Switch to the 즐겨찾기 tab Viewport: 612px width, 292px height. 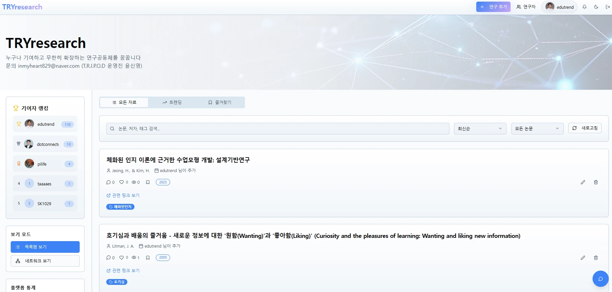[220, 102]
